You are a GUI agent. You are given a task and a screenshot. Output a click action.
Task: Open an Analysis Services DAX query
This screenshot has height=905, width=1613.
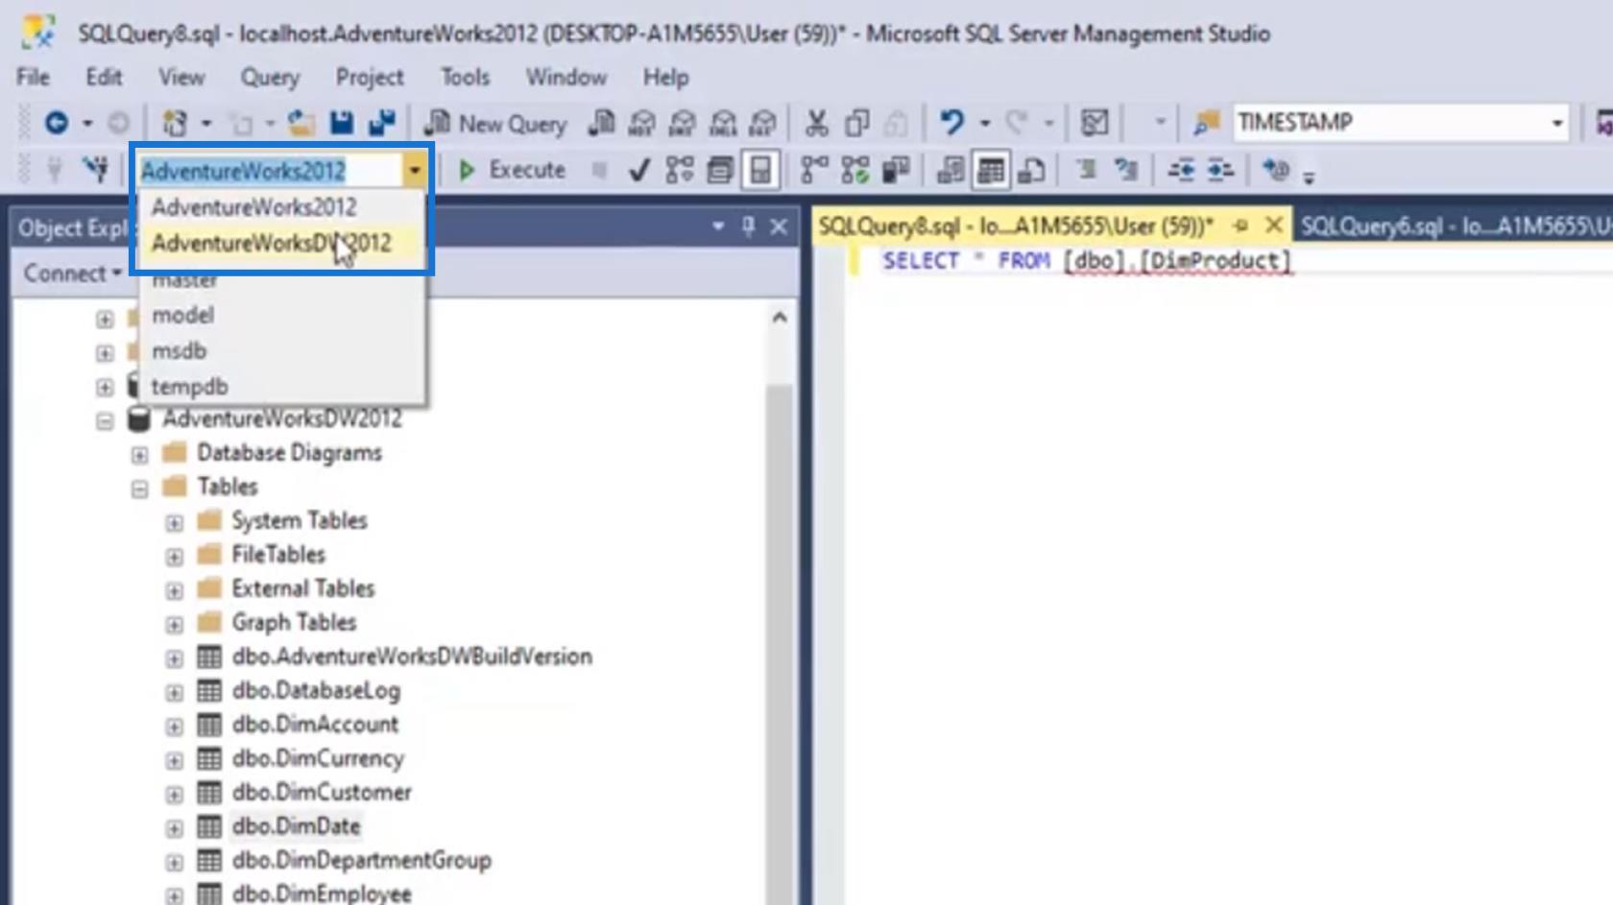[763, 123]
